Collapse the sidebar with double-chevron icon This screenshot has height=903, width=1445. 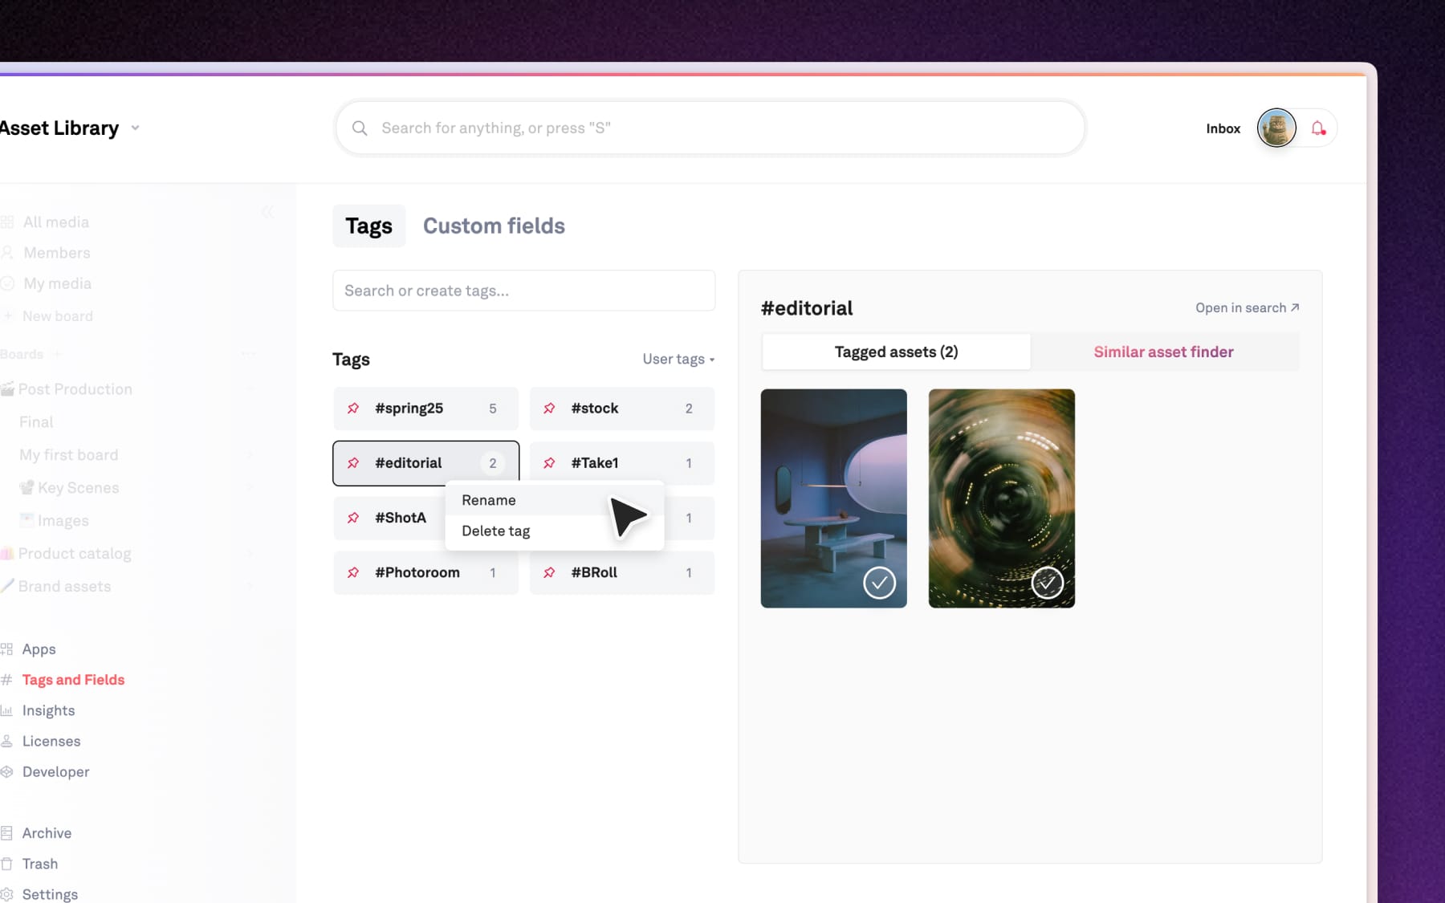tap(267, 212)
